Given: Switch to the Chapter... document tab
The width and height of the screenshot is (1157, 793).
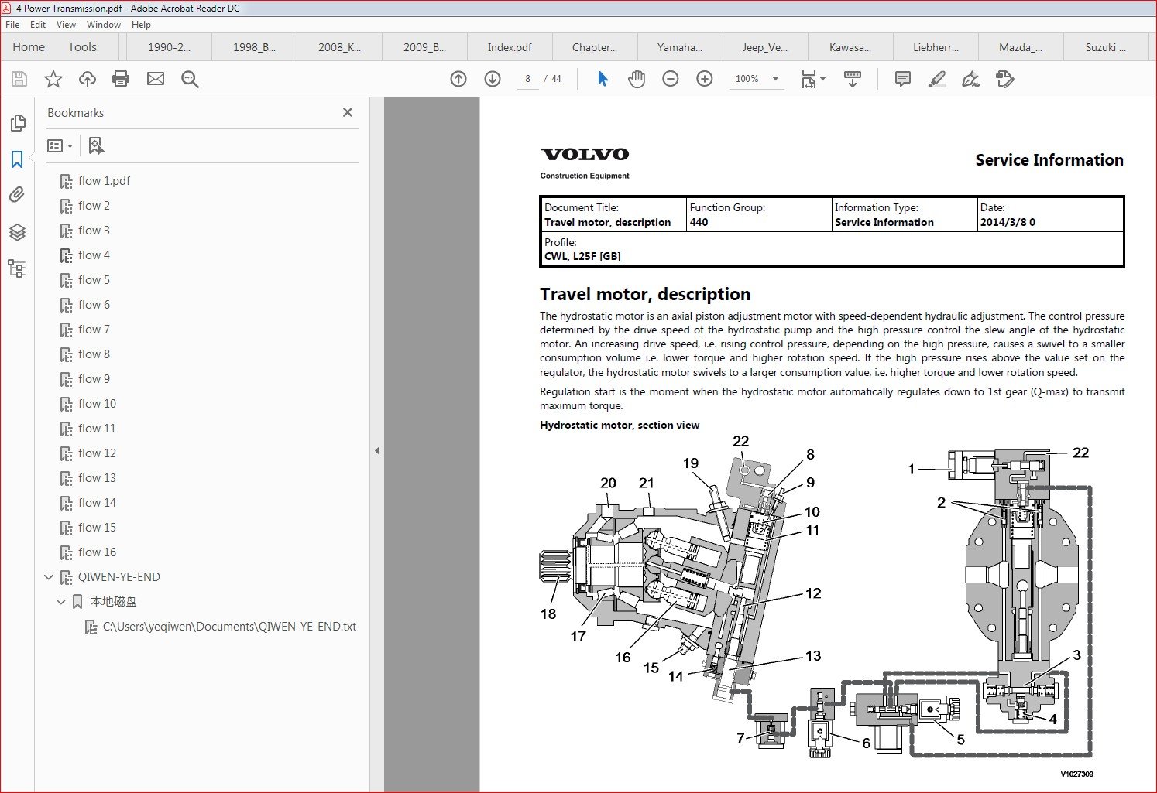Looking at the screenshot, I should pyautogui.click(x=595, y=47).
